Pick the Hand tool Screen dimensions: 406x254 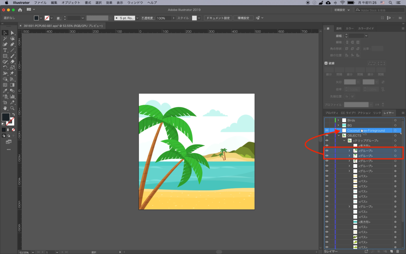tap(5, 108)
